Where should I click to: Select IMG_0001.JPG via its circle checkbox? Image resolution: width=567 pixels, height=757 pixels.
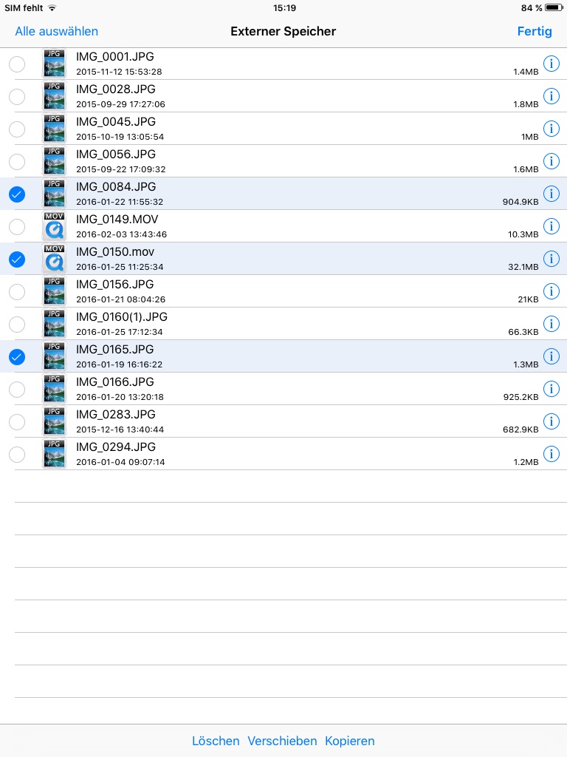17,64
